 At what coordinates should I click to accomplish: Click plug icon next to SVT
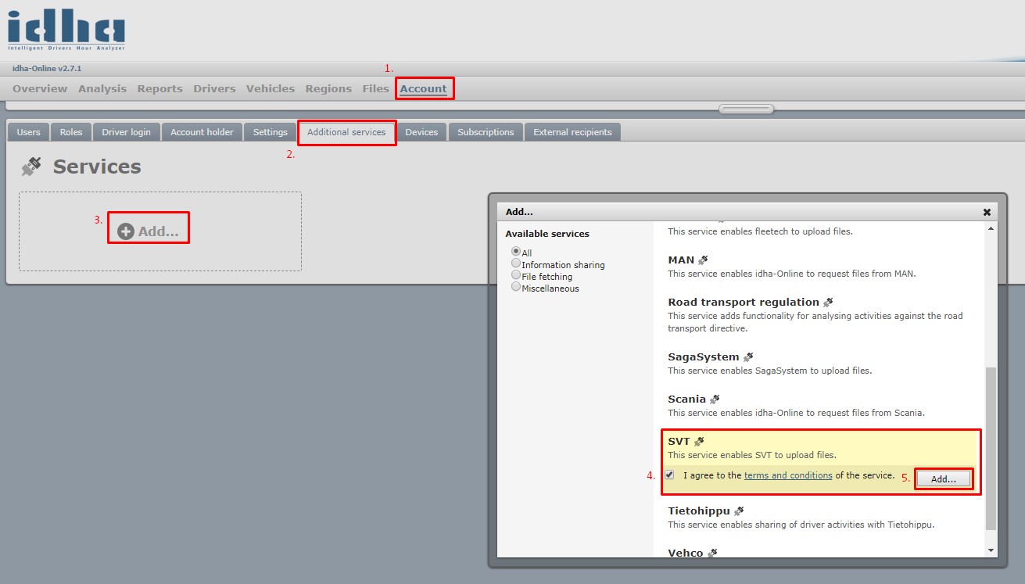[699, 441]
